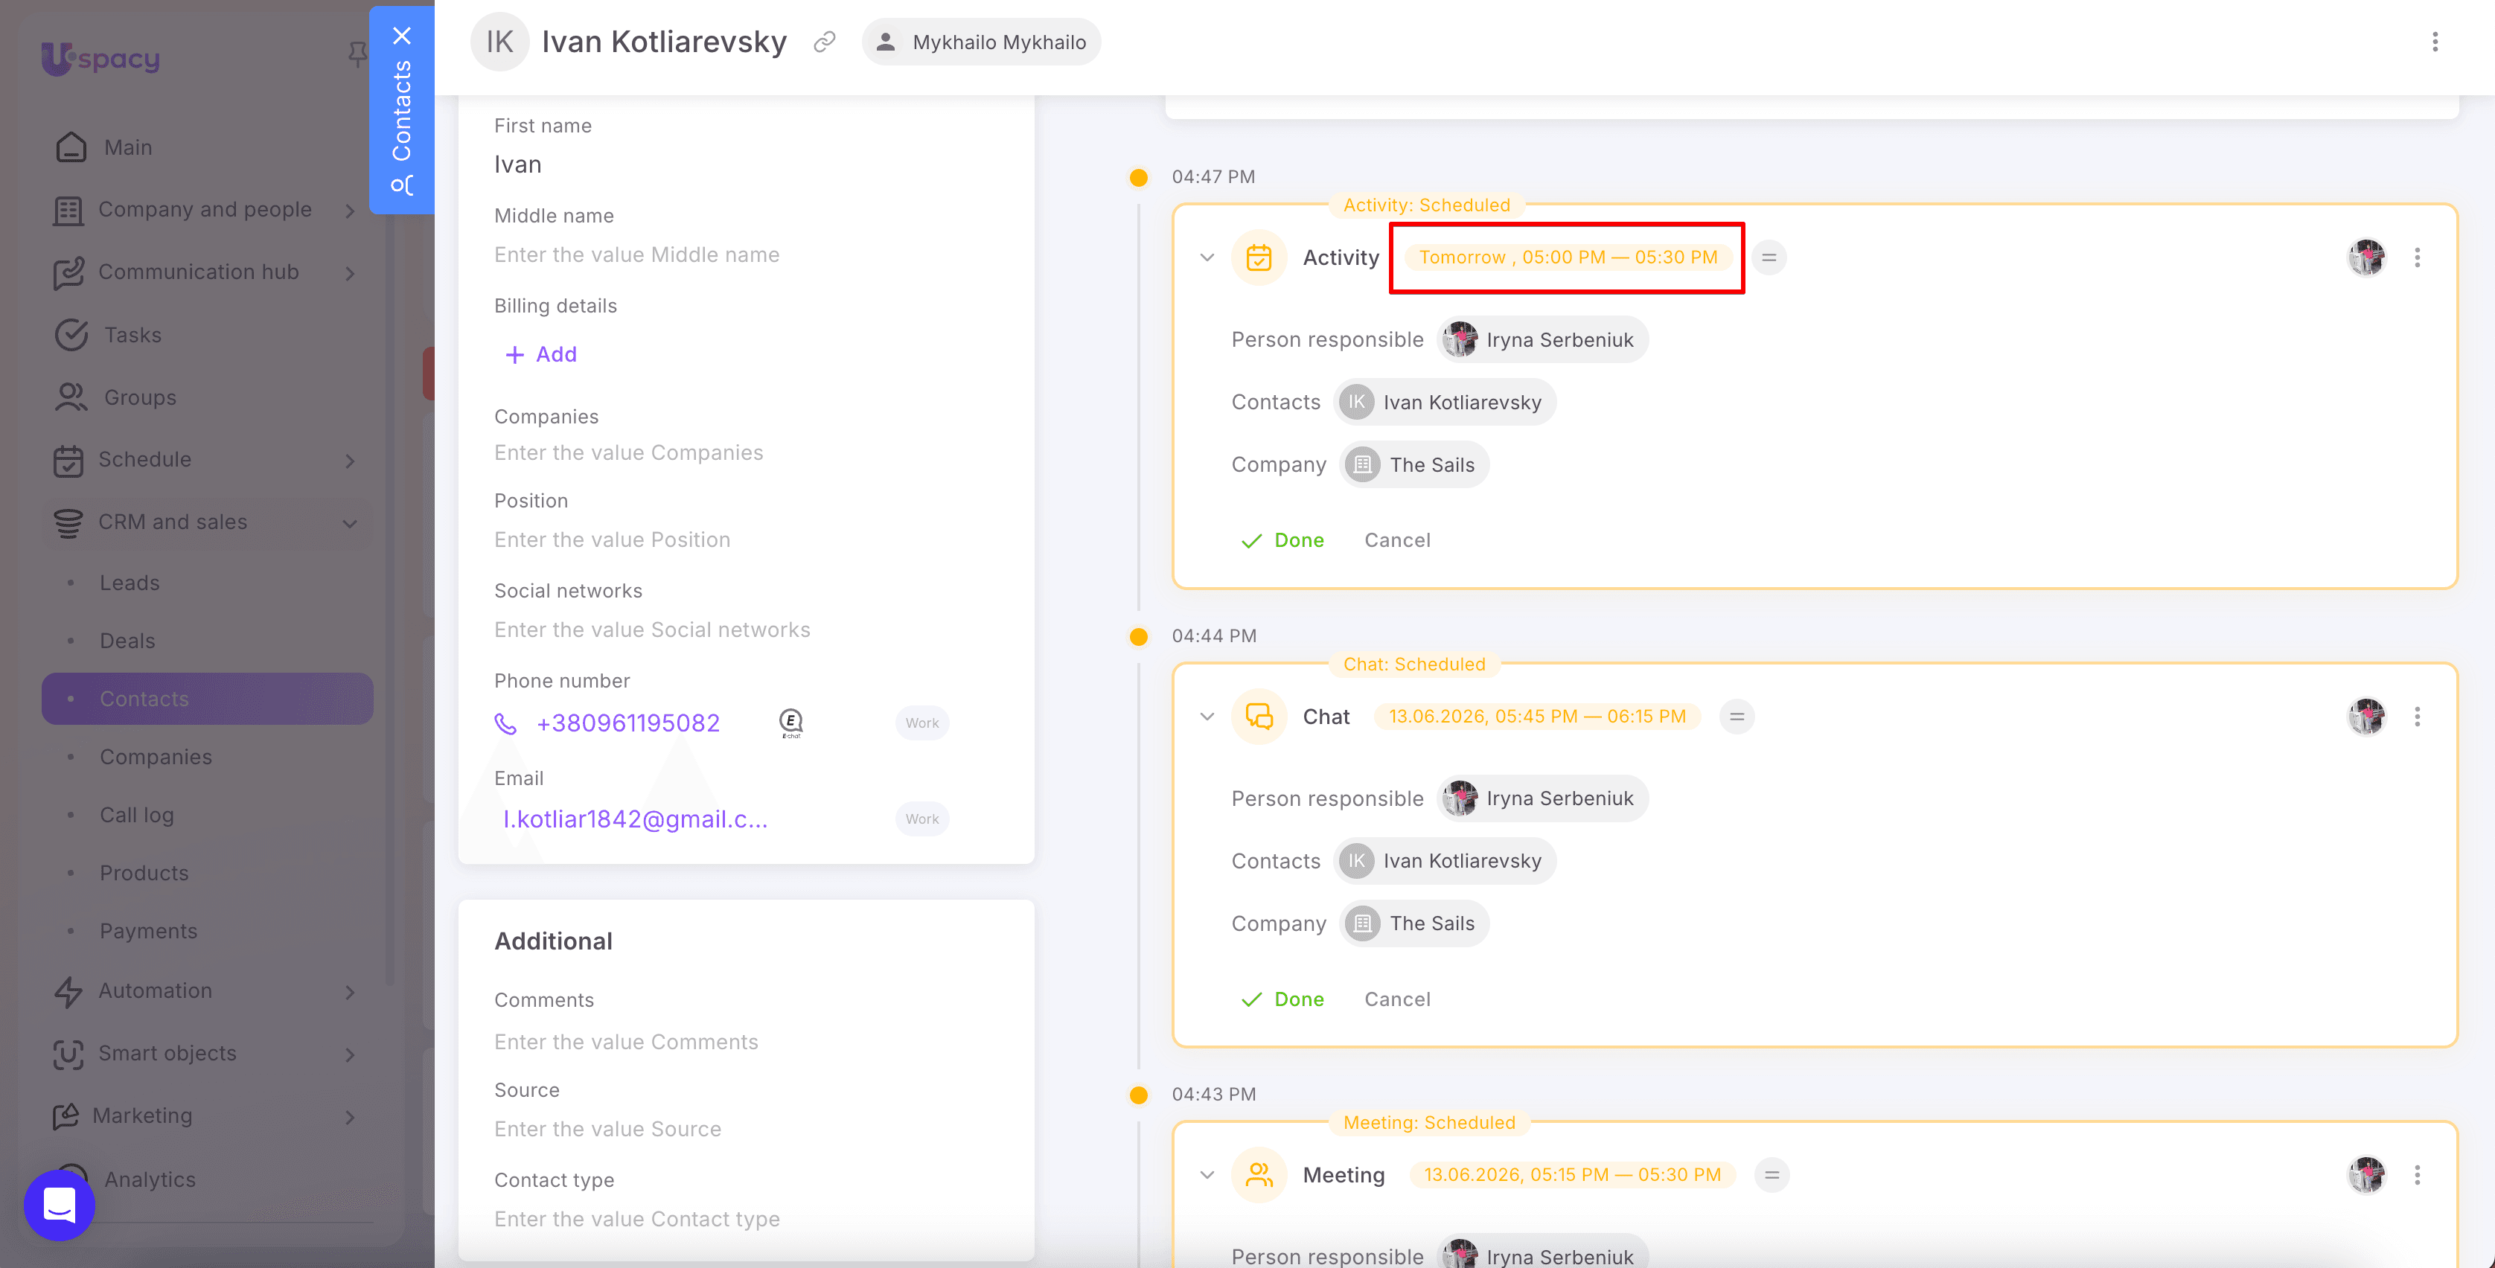Click the Work tag next to email
The image size is (2495, 1268).
pos(922,819)
